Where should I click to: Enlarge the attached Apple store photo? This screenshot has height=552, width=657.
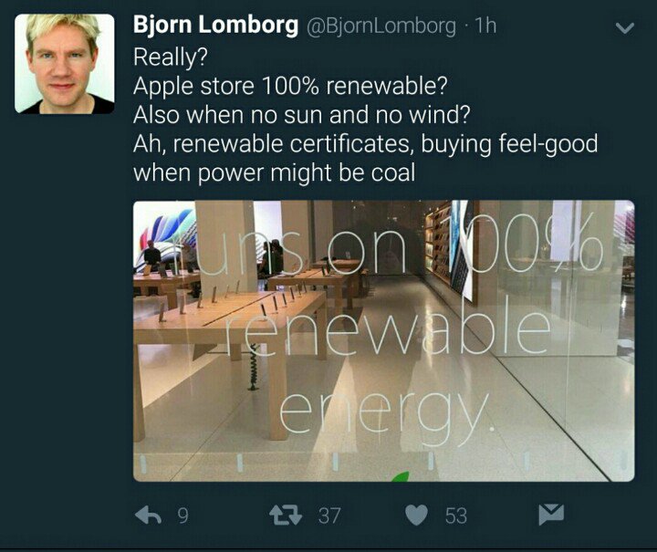click(384, 341)
